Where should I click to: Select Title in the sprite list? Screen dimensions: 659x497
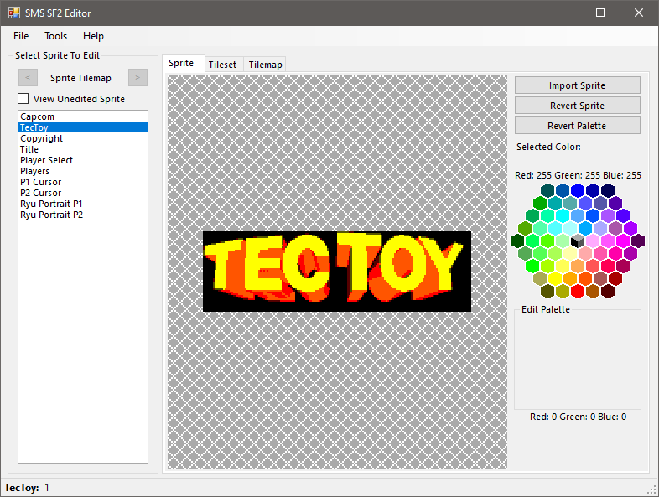83,149
